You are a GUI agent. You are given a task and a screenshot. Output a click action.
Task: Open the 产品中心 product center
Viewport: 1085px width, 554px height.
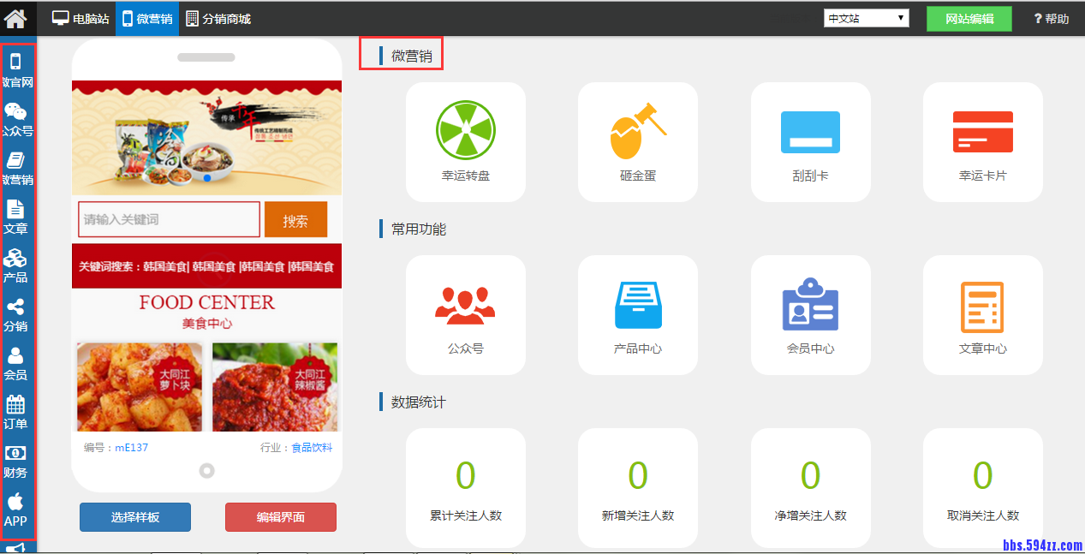tap(638, 314)
